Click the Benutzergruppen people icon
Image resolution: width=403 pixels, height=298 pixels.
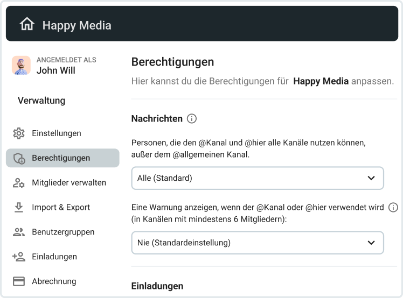[19, 232]
